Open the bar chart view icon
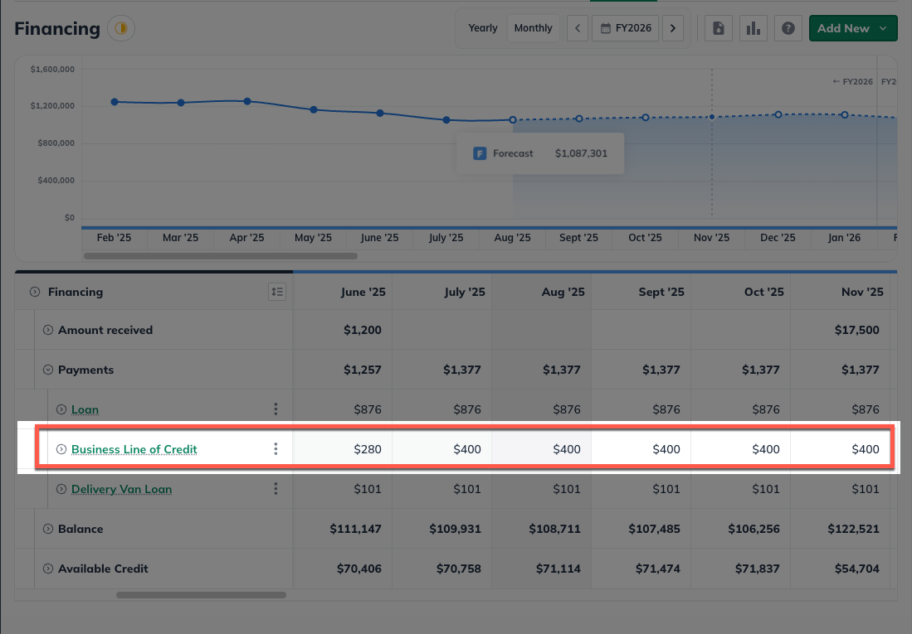The image size is (912, 634). coord(753,28)
